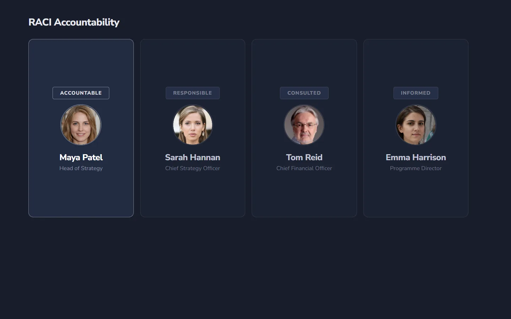This screenshot has width=511, height=319.
Task: Select Emma Harrison's card
Action: 416,198
